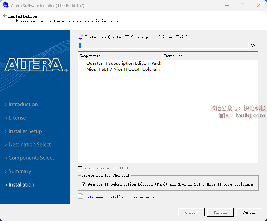
Task: Click the Installed column header
Action: pos(210,56)
